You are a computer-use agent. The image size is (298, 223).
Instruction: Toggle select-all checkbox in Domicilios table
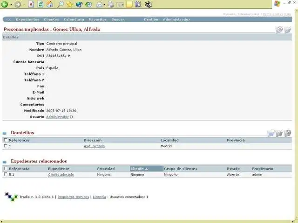(5, 140)
